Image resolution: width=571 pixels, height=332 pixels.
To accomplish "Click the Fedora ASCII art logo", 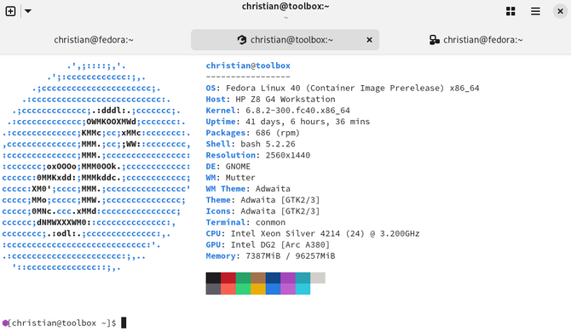I will coord(96,167).
